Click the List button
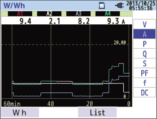 click(97, 112)
